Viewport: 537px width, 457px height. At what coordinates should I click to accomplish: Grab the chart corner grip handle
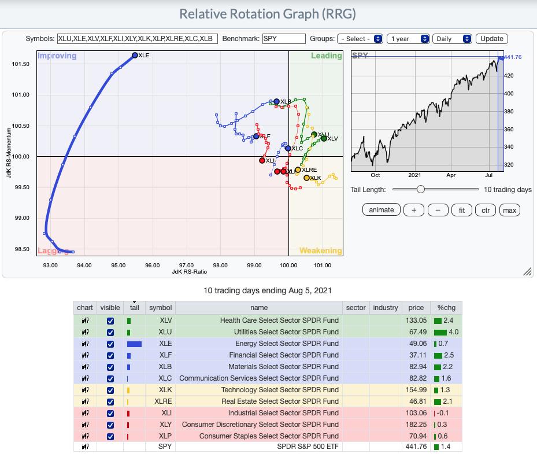527,271
